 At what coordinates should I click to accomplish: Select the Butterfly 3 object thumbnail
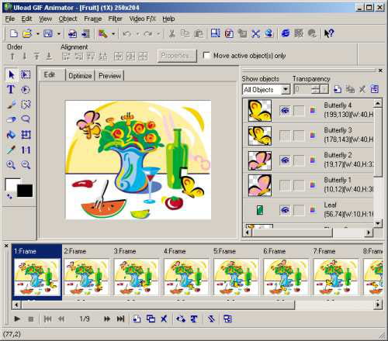(260, 136)
